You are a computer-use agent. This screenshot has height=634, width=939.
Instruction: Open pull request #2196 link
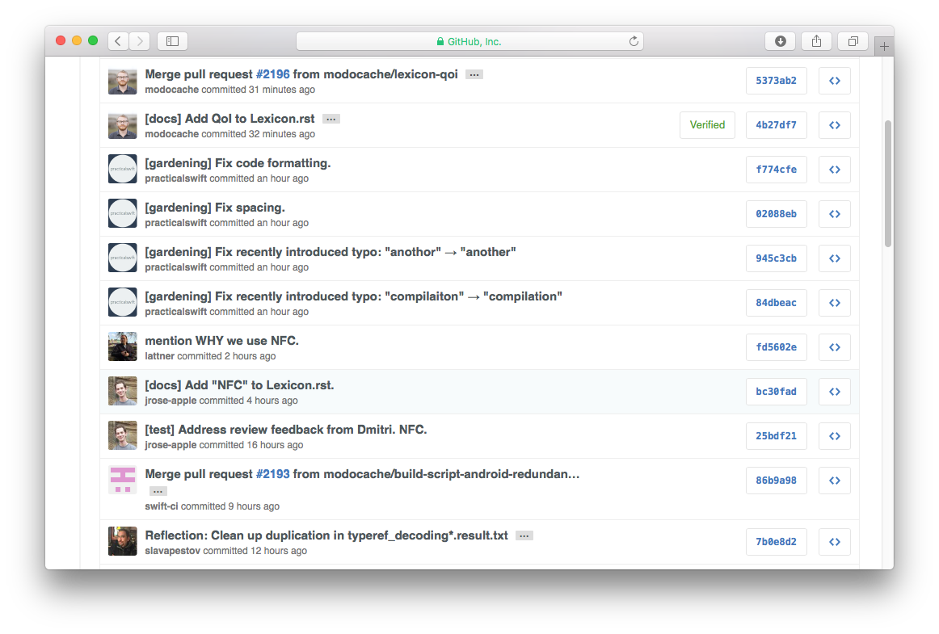(x=272, y=74)
